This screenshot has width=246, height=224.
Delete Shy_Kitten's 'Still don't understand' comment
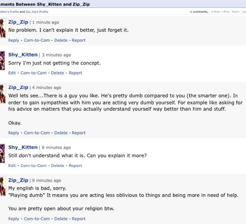point(57,166)
